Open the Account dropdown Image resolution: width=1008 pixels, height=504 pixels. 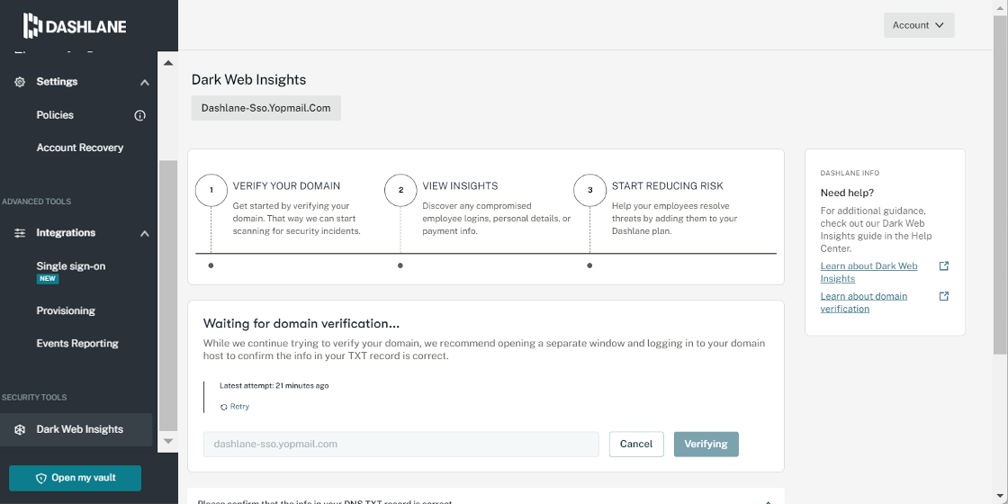point(919,25)
